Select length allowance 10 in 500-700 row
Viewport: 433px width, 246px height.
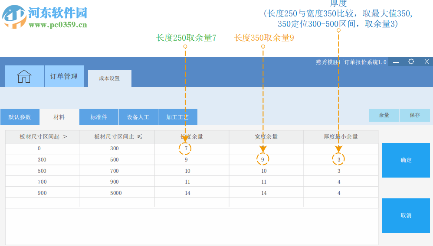(192, 171)
